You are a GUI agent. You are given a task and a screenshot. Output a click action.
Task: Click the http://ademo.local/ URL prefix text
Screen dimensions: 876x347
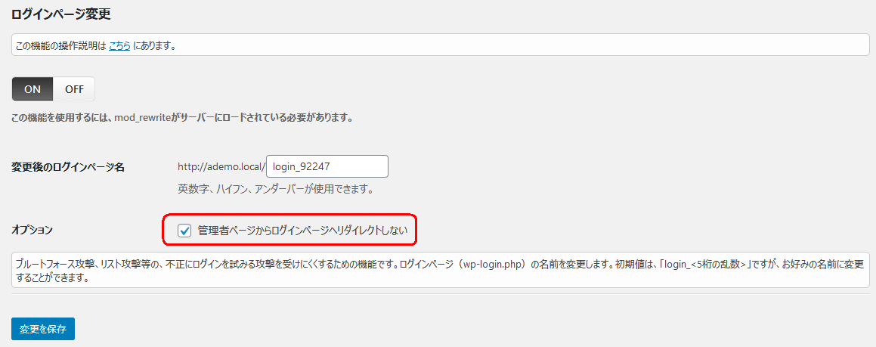221,166
